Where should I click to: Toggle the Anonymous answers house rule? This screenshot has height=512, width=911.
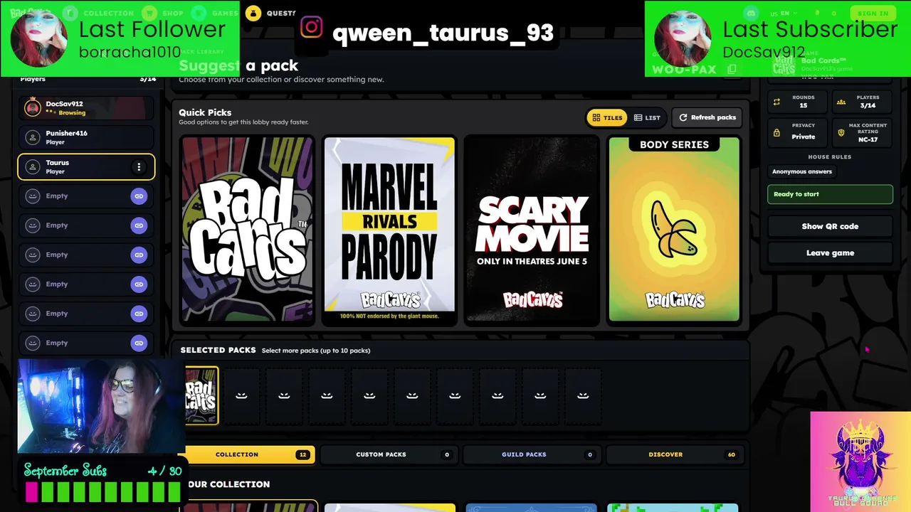[x=802, y=171]
